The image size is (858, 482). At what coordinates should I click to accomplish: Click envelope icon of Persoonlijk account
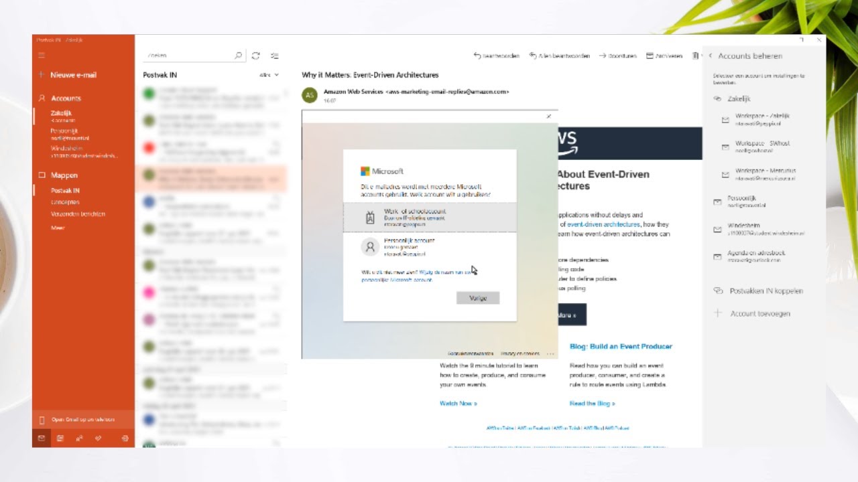tap(717, 202)
